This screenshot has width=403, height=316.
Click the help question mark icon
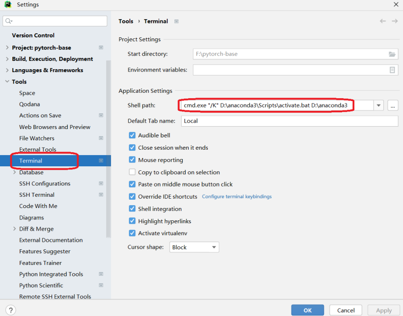(10, 310)
